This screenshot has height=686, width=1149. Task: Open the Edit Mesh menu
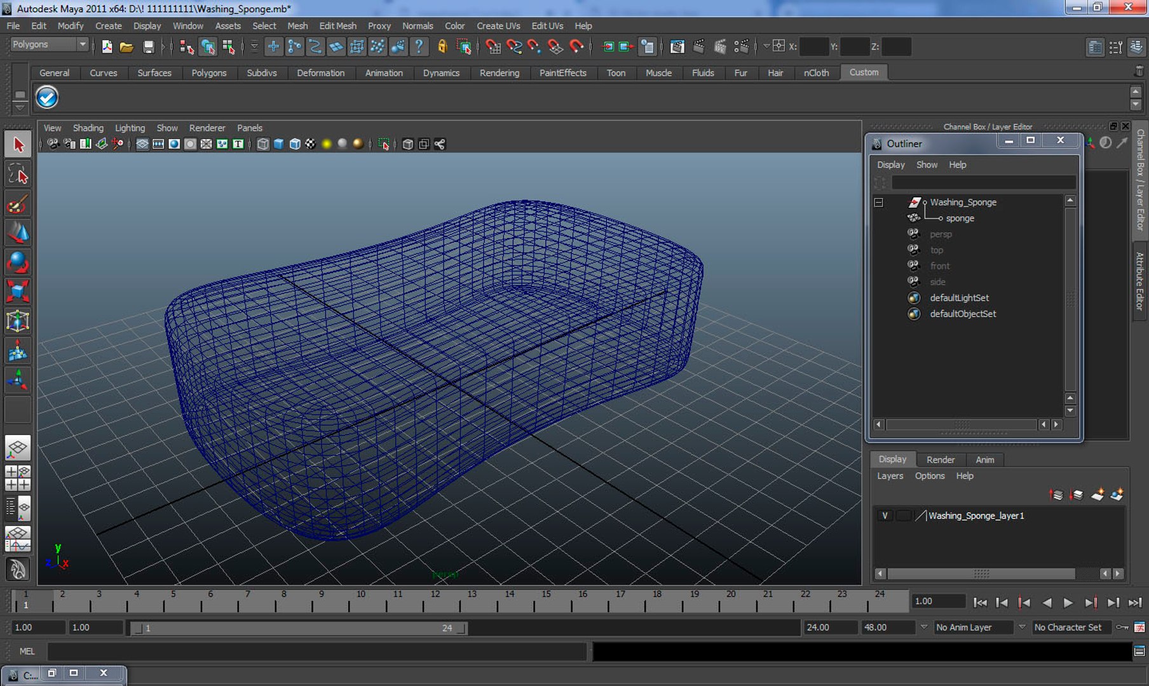337,26
